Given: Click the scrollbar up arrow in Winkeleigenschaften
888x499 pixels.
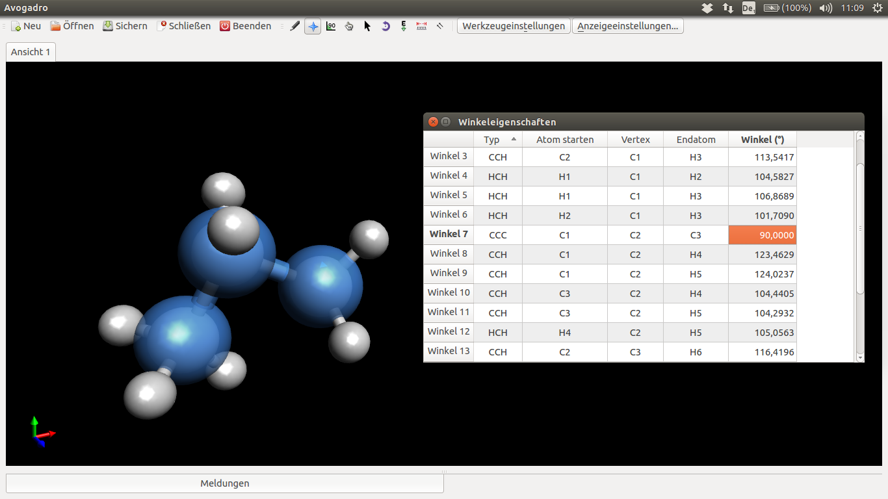Looking at the screenshot, I should [860, 136].
